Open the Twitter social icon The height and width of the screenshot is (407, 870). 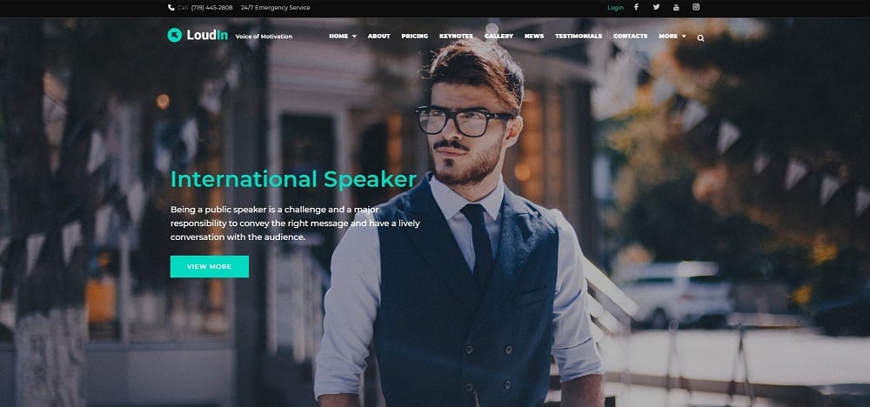[x=656, y=7]
